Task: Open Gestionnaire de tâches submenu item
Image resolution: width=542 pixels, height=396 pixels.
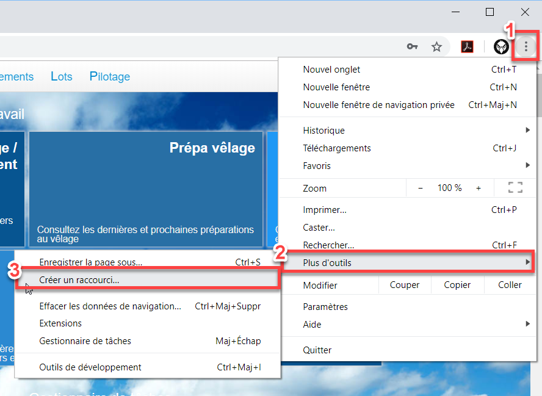Action: [148, 341]
